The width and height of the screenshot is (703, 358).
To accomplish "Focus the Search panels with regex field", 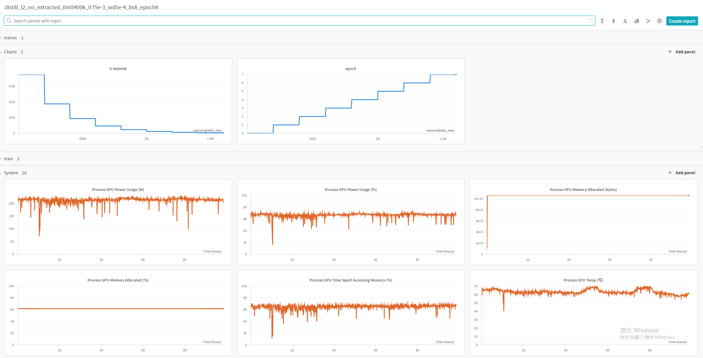I will [299, 21].
